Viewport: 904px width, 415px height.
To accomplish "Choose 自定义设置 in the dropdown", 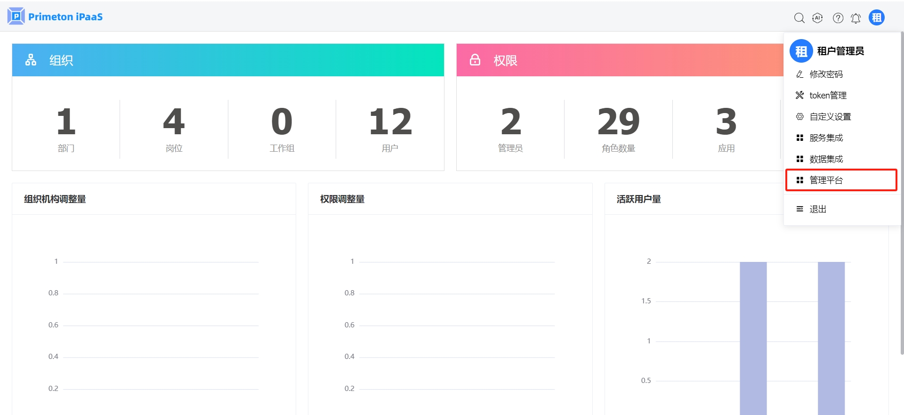I will point(830,117).
